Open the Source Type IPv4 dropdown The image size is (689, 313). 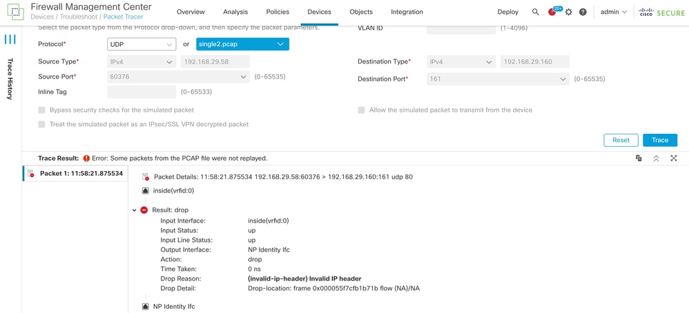(142, 62)
